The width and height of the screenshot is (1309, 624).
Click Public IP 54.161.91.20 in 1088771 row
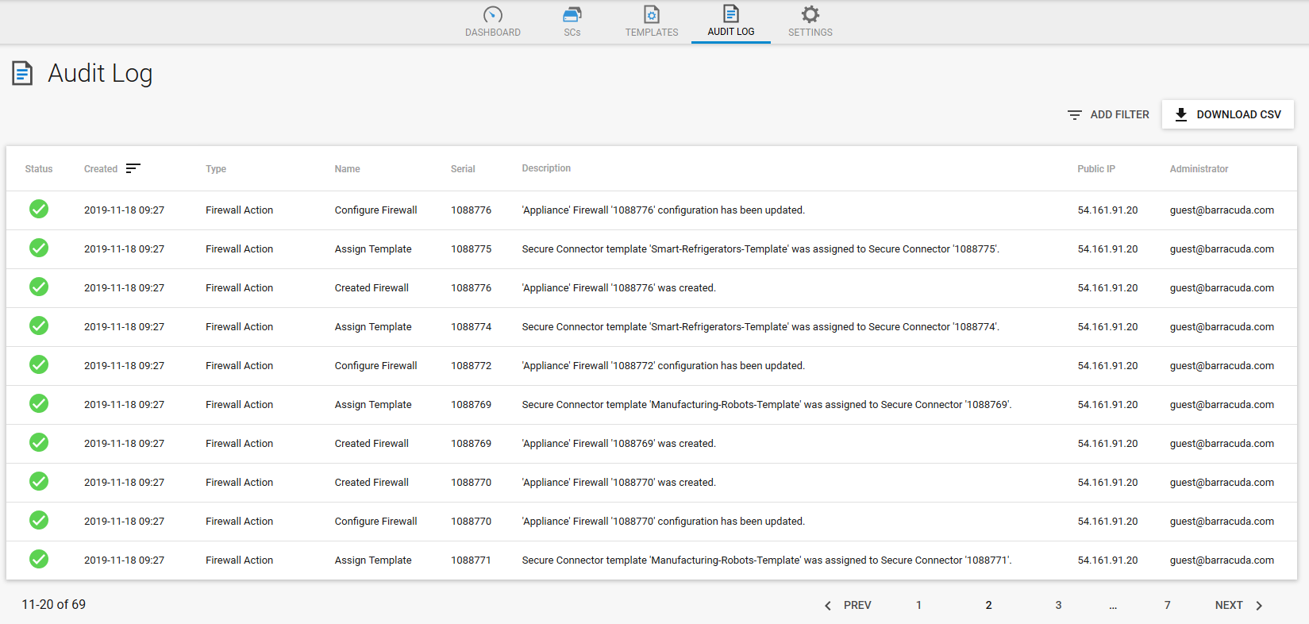click(x=1107, y=560)
